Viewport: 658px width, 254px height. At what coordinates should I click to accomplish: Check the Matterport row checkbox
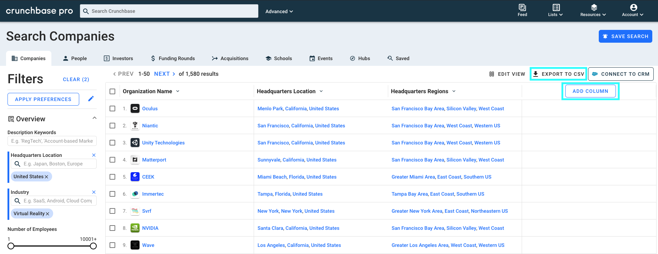[112, 160]
